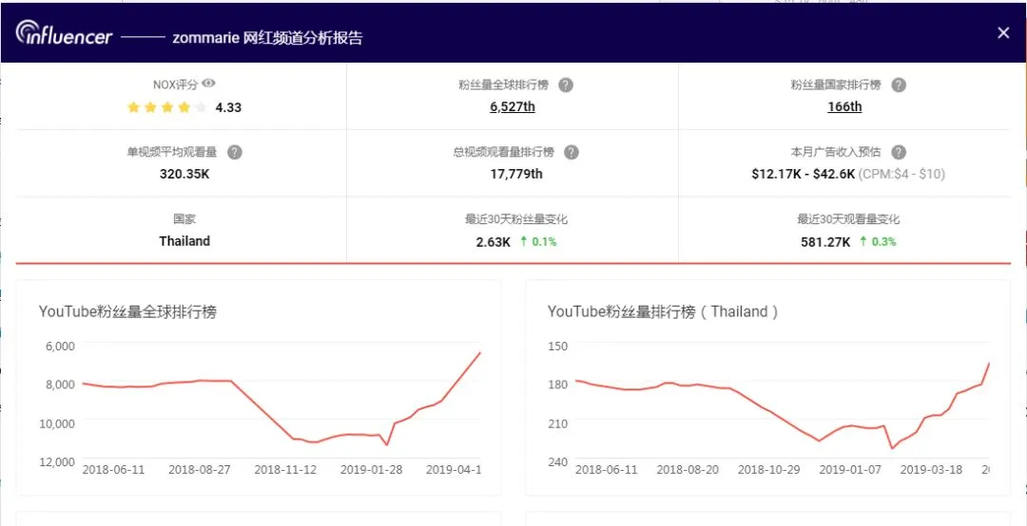Click the YouTube粉丝量排行榜 (Thailand) chart title
Viewport: 1027px width, 526px height.
point(663,312)
